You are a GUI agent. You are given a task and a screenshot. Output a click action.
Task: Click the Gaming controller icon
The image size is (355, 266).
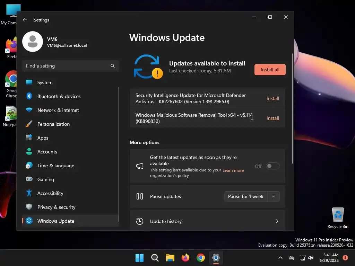pos(29,179)
